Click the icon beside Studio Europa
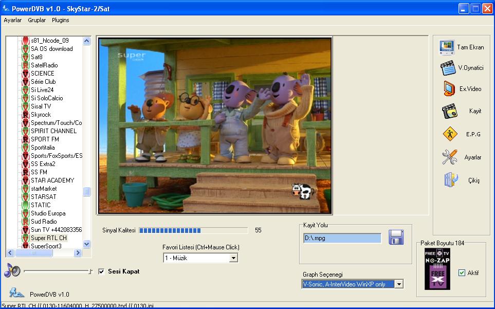This screenshot has height=309, width=495. point(25,213)
